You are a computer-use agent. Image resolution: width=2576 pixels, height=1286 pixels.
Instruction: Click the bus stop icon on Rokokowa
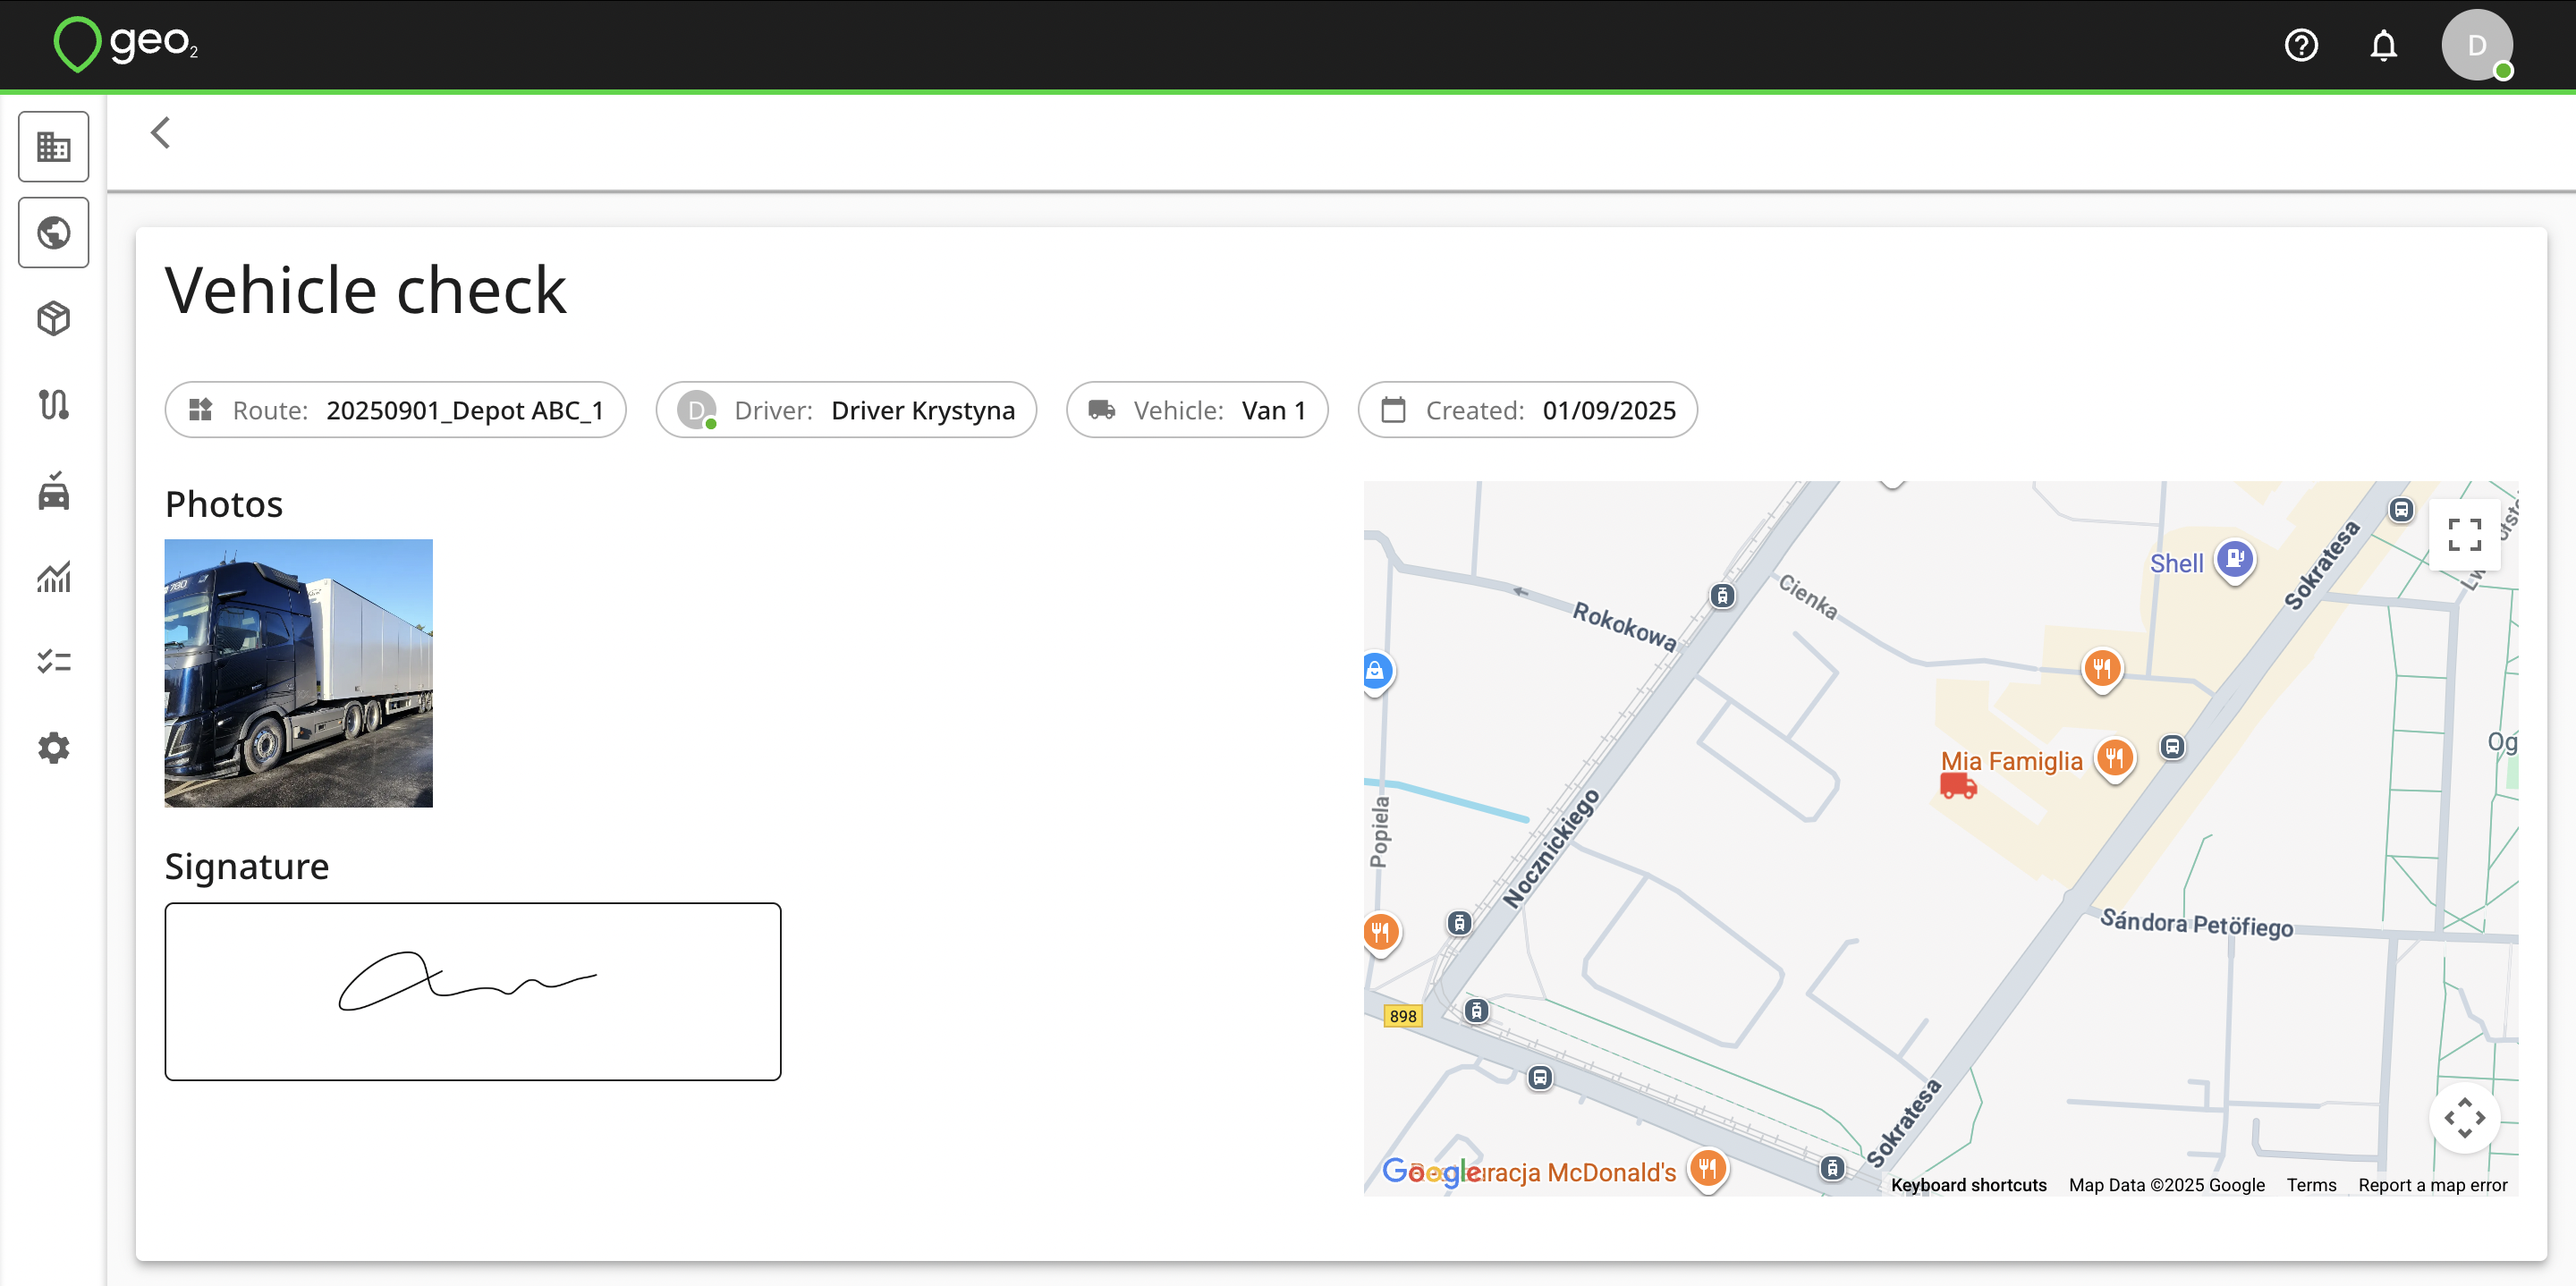click(1722, 596)
